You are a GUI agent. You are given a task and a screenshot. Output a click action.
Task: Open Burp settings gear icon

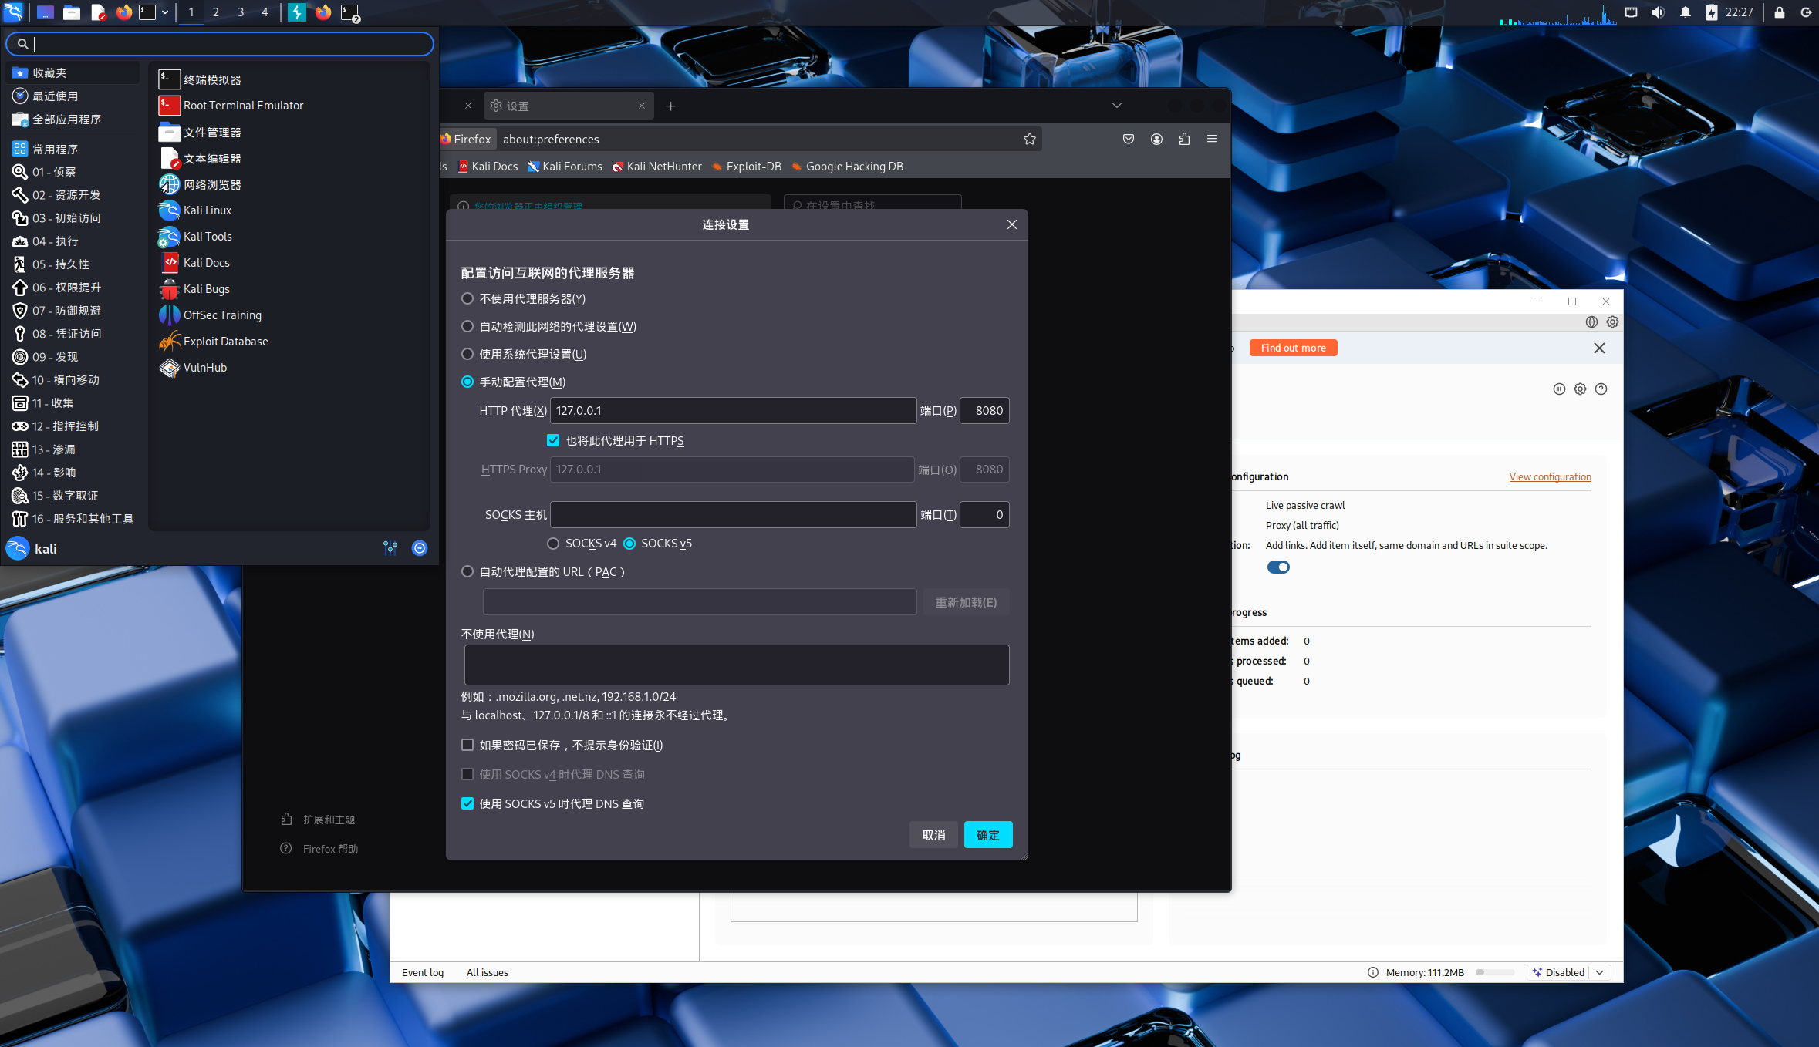point(1612,322)
